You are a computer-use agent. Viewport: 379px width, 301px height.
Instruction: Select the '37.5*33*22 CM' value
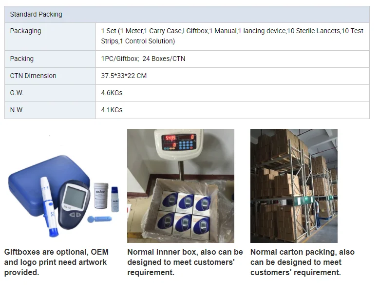pyautogui.click(x=124, y=76)
